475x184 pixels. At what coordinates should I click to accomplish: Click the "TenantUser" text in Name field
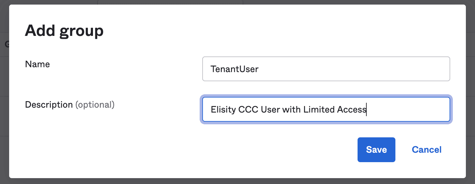point(235,69)
